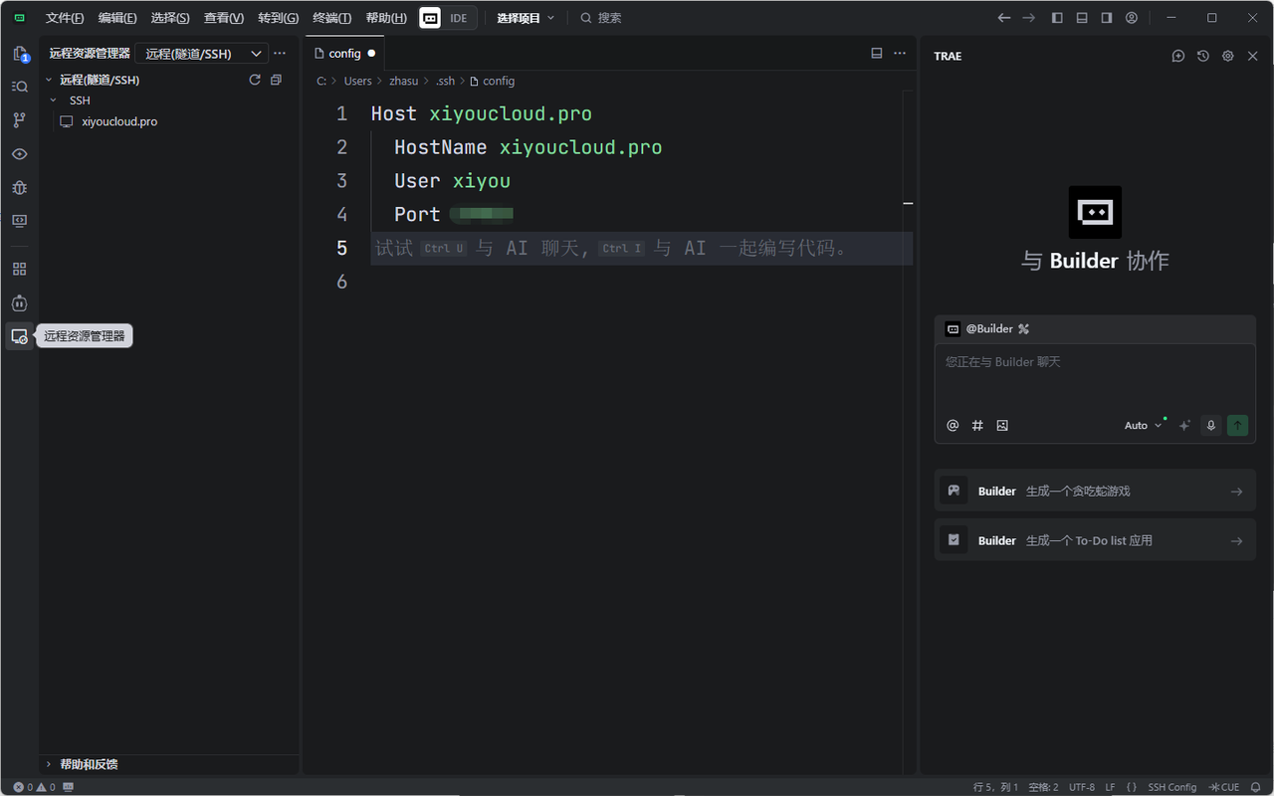Image resolution: width=1274 pixels, height=796 pixels.
Task: Close the TRAE chat panel
Action: 1253,56
